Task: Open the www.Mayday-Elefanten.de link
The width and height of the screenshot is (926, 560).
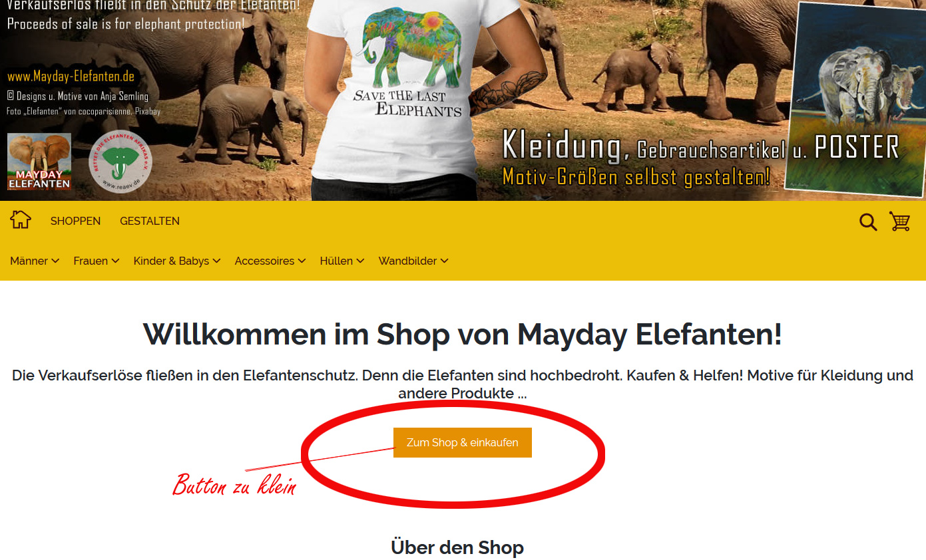Action: pyautogui.click(x=71, y=76)
